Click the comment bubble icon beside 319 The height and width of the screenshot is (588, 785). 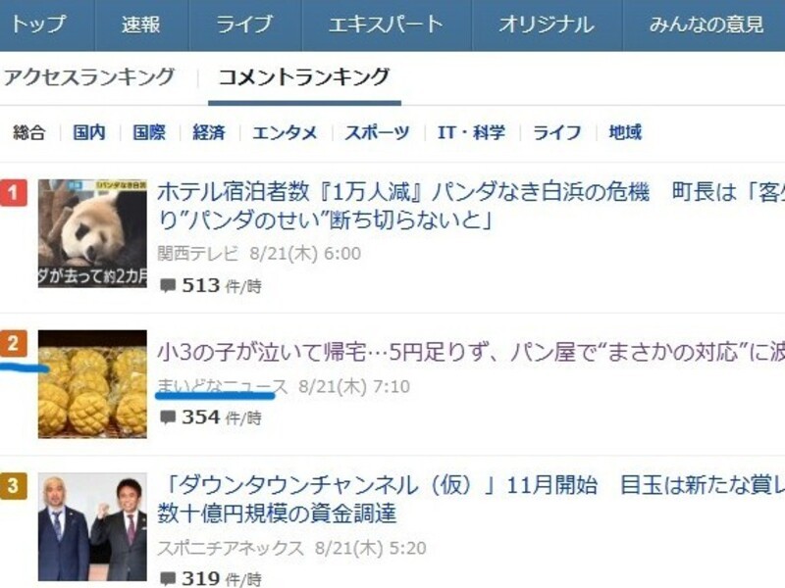coord(167,579)
